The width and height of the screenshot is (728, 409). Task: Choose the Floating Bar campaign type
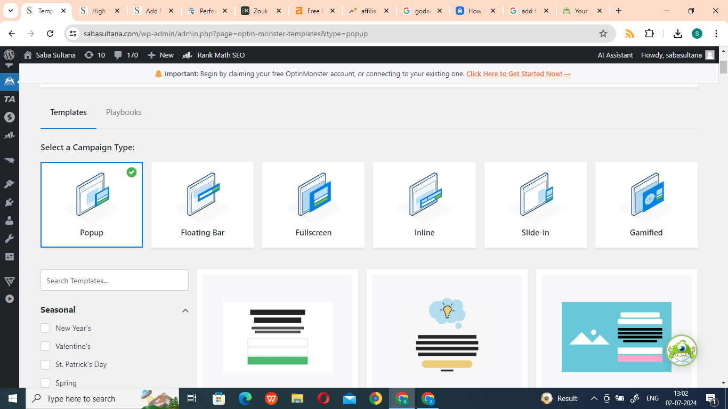point(203,204)
